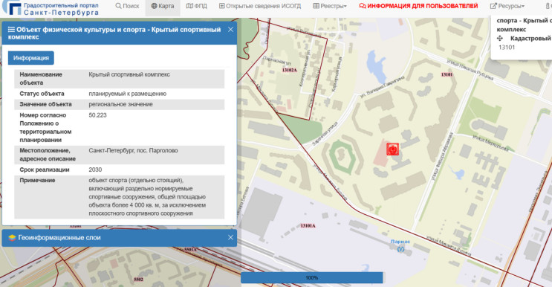Open Открытые сведения ИСОГД section
This screenshot has height=287, width=552.
pos(260,6)
